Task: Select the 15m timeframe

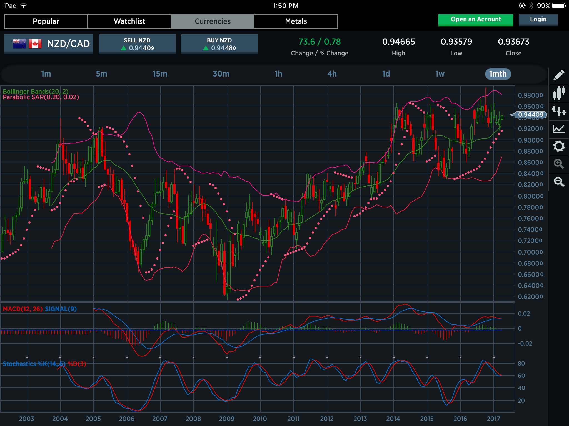Action: pyautogui.click(x=160, y=74)
